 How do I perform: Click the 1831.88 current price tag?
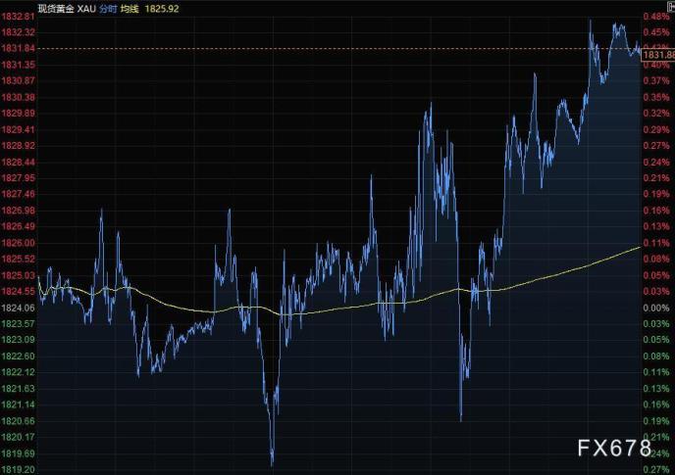(656, 55)
